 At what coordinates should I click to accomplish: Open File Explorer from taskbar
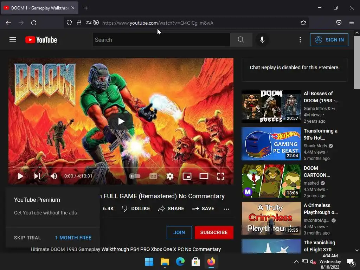click(x=165, y=262)
